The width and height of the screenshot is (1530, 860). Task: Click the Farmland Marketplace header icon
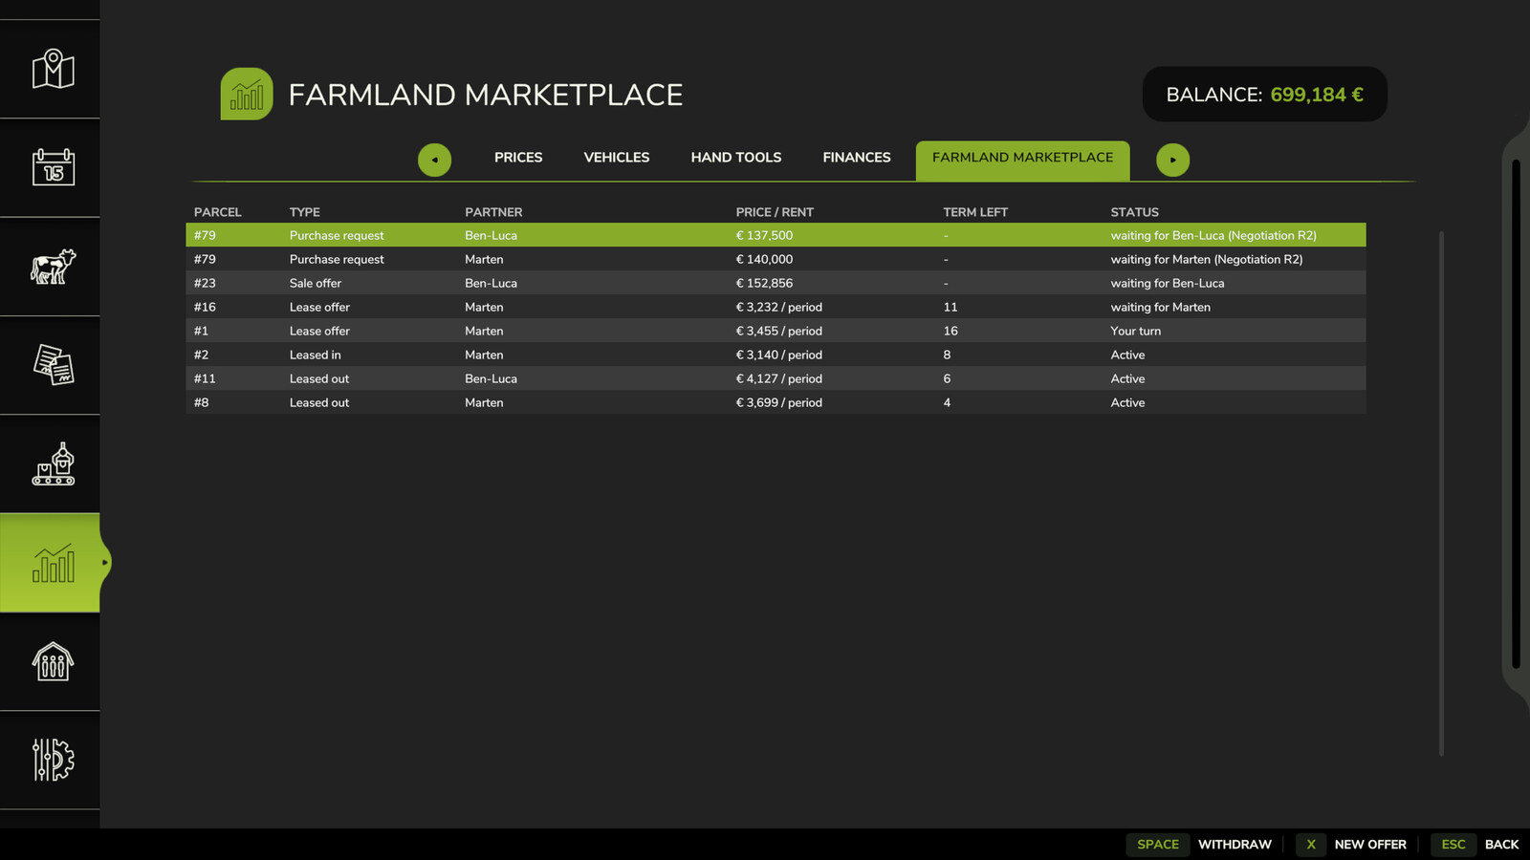[x=247, y=94]
